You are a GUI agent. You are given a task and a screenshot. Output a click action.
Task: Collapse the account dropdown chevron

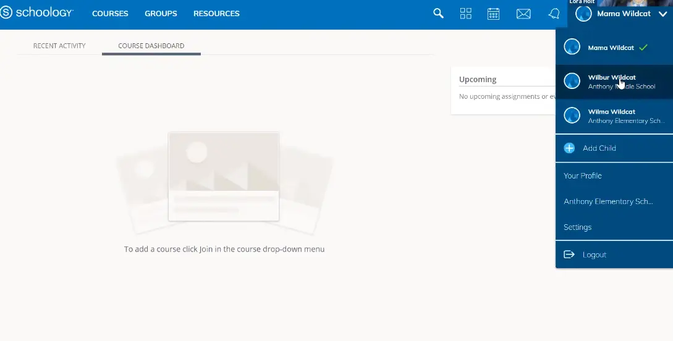(662, 14)
